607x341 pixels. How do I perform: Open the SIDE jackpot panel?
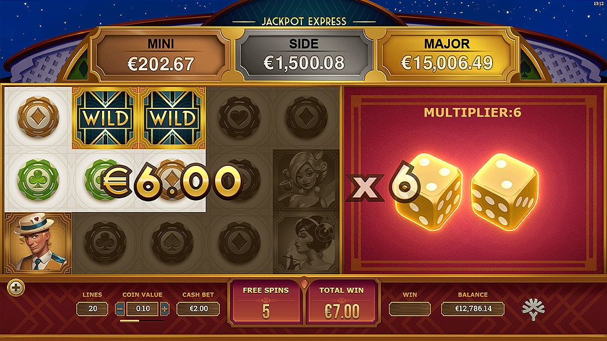[304, 55]
